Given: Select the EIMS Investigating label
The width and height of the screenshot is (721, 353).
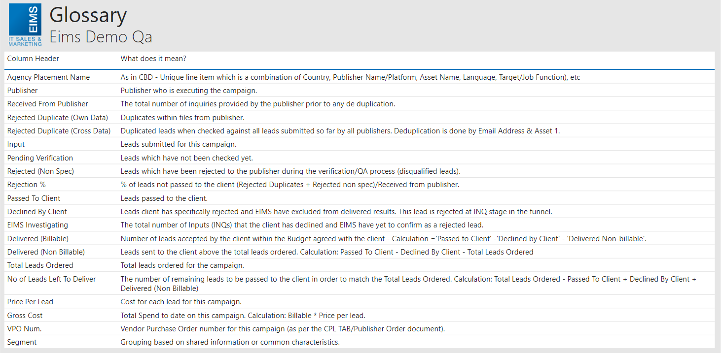Looking at the screenshot, I should [37, 225].
